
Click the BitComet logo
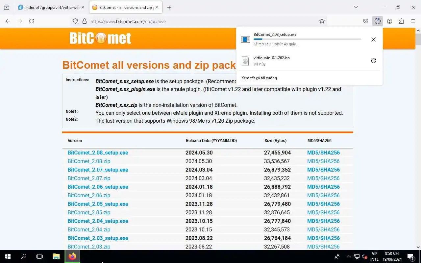coord(100,38)
